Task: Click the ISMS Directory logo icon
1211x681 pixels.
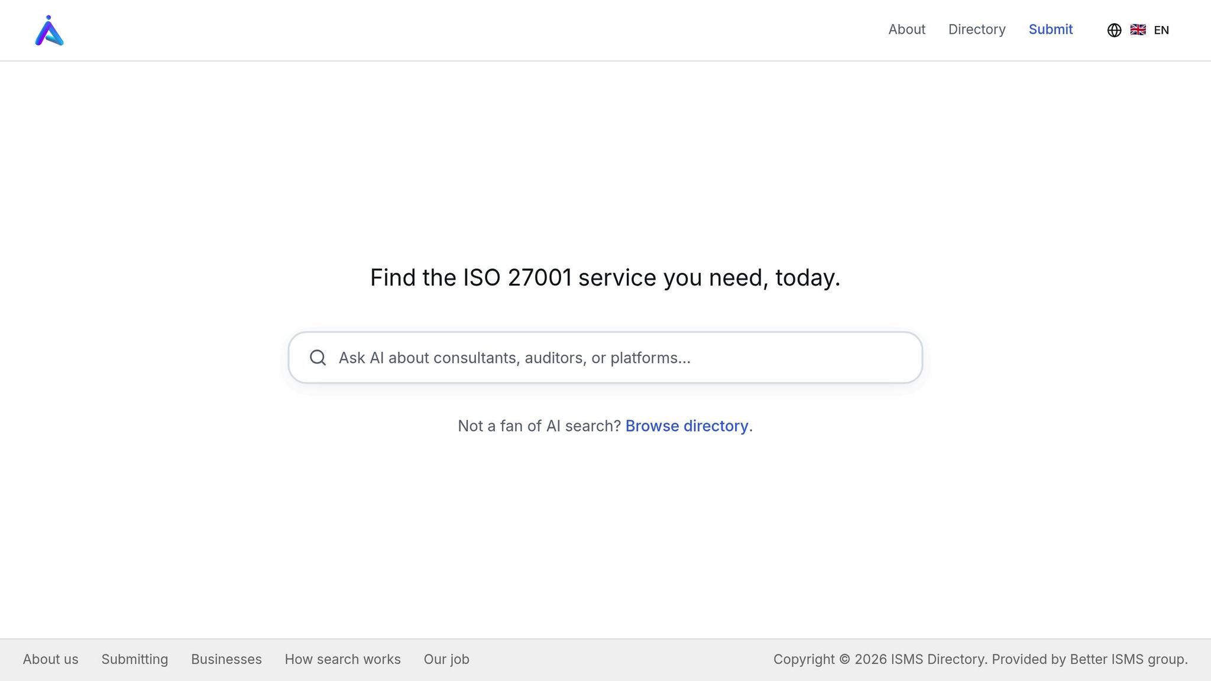Action: 50,30
